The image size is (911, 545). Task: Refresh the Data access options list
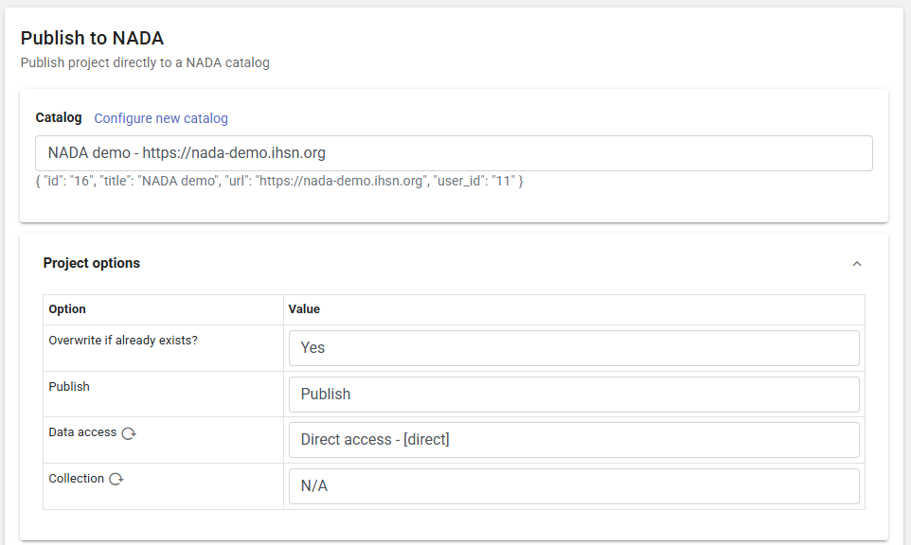click(129, 433)
